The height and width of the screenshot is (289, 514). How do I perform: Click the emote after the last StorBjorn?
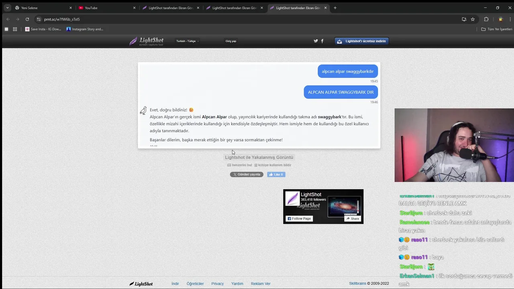(431, 267)
